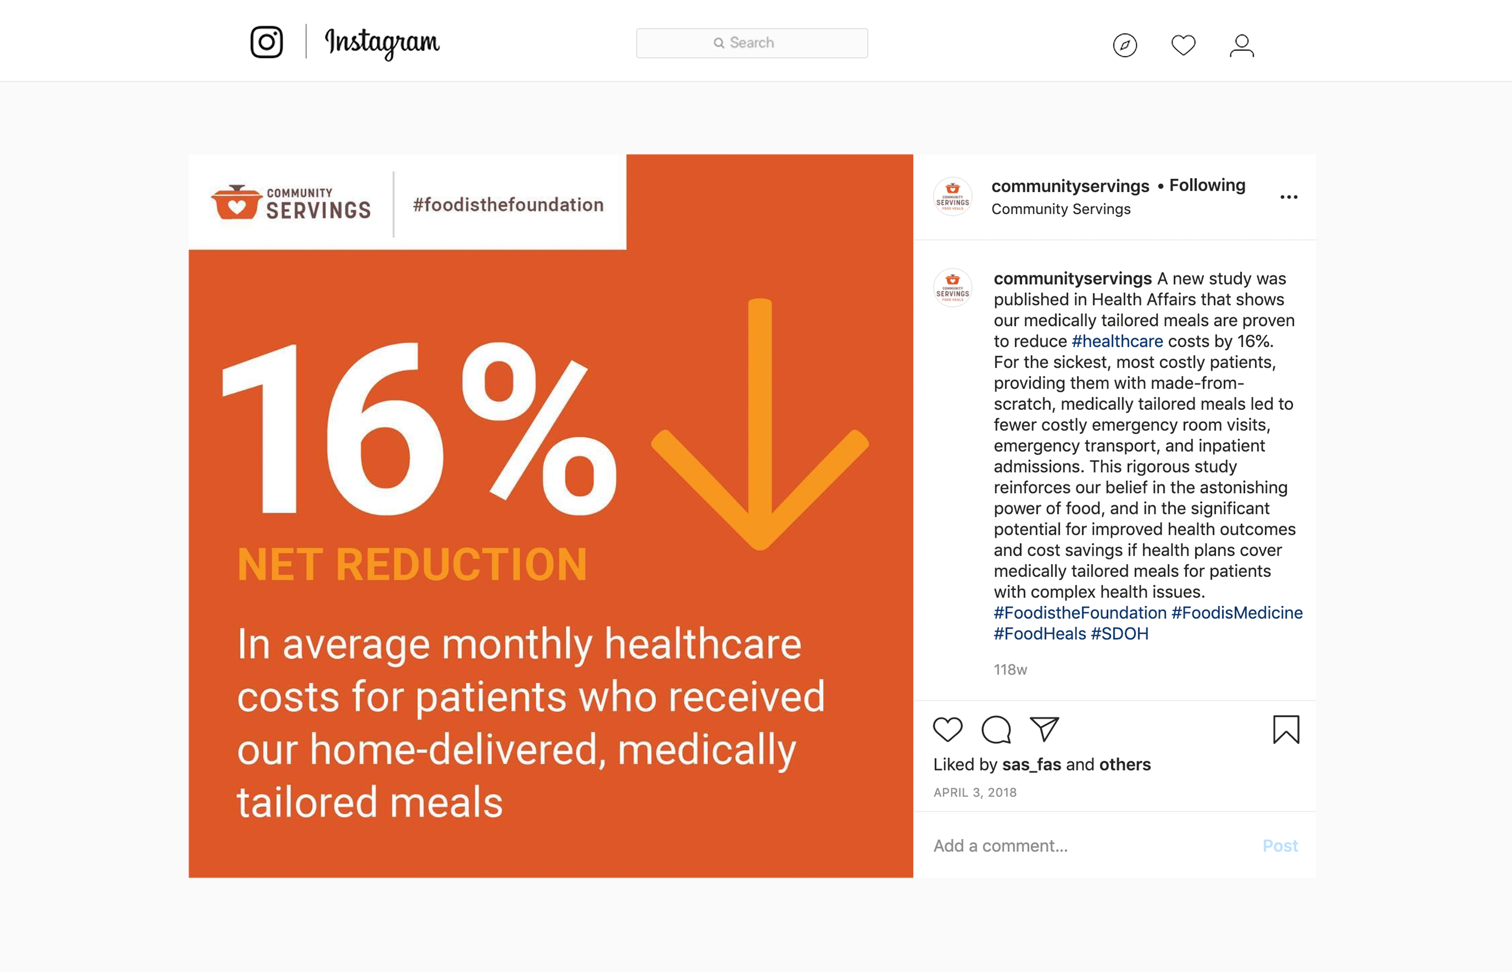The image size is (1512, 972).
Task: Click the Instagram camera logo icon
Action: pos(266,42)
